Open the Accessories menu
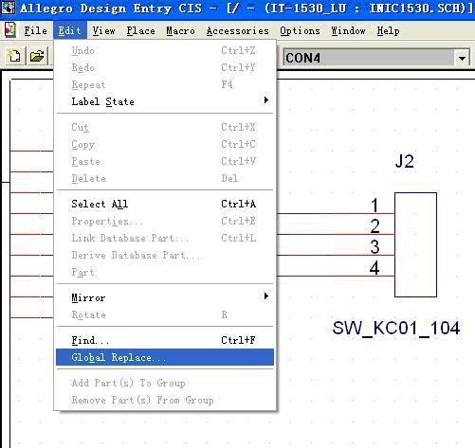Viewport: 475px width, 448px height. [x=238, y=30]
